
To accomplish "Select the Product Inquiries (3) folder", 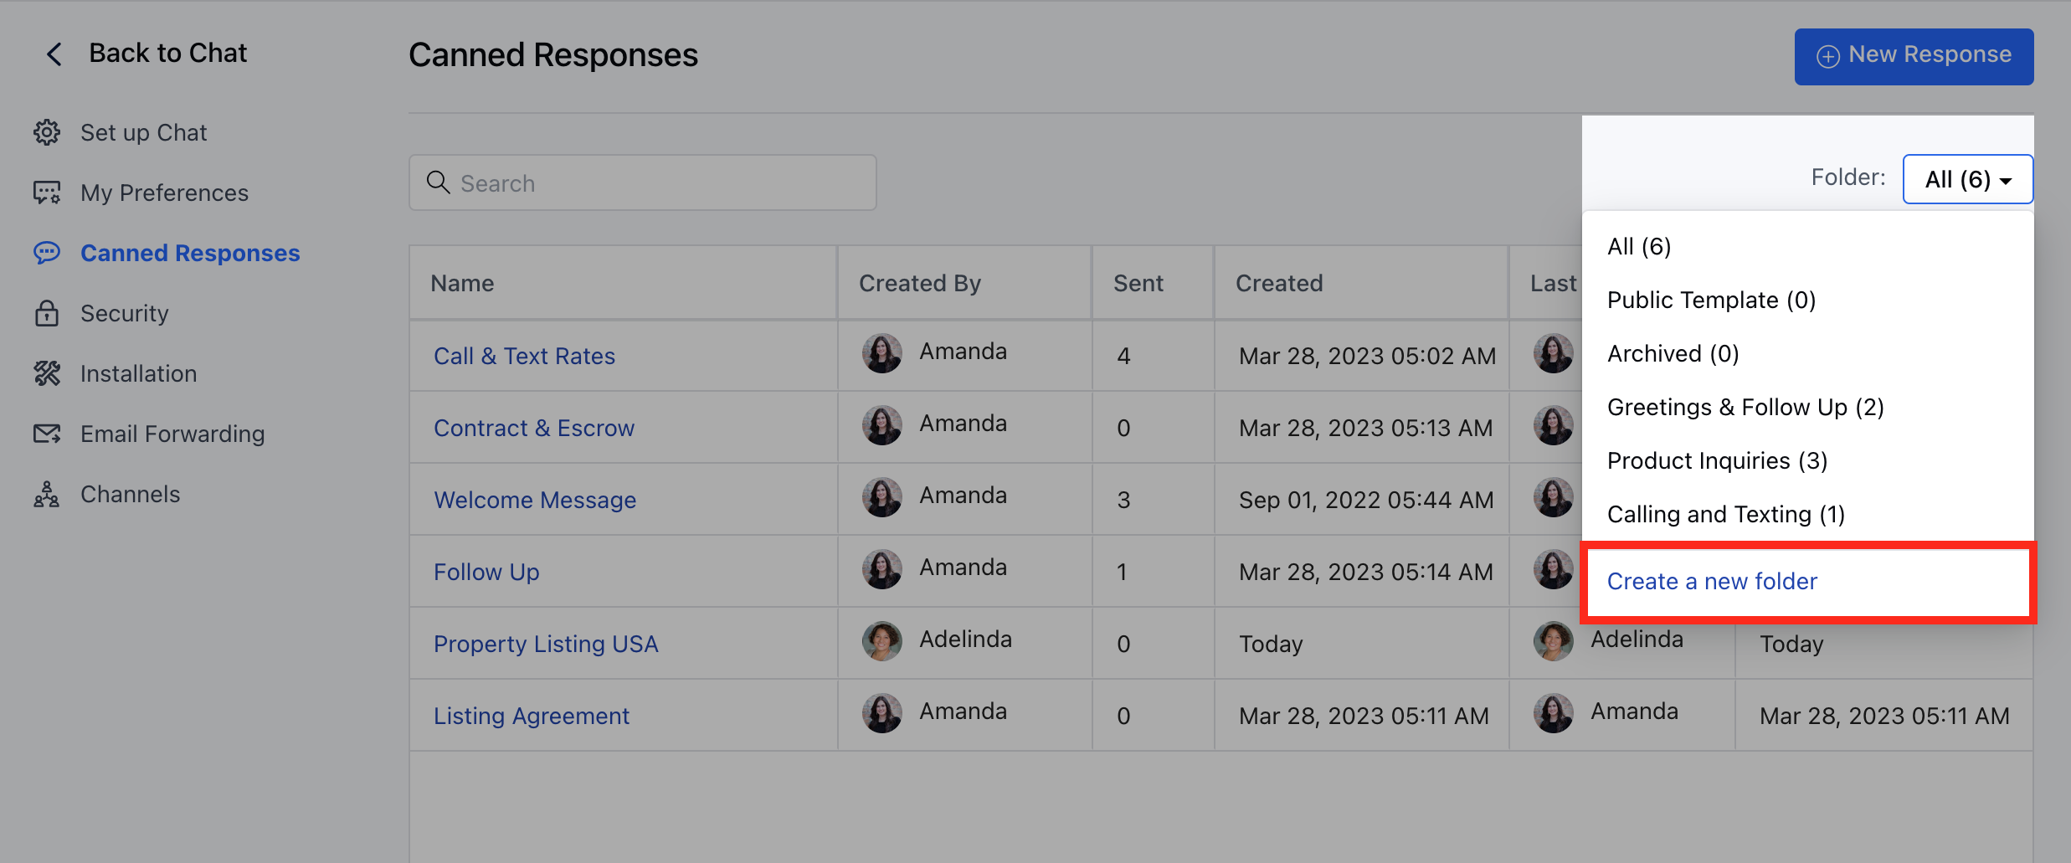I will click(1716, 460).
